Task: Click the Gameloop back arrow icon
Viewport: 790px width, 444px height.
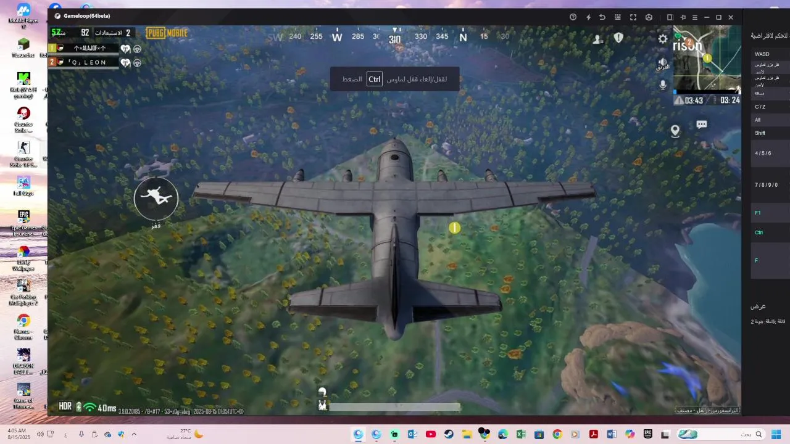Action: [602, 17]
